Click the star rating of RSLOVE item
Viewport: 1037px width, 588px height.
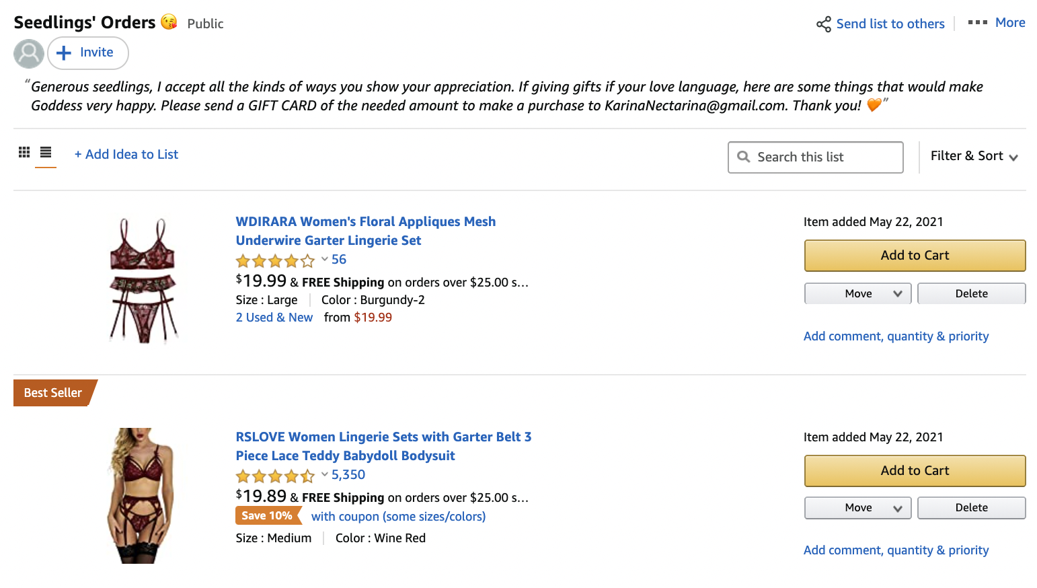tap(275, 476)
